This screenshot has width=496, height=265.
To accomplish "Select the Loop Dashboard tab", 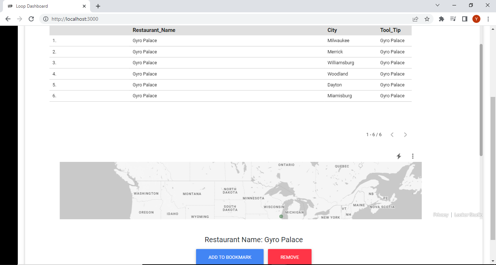I will pos(46,6).
